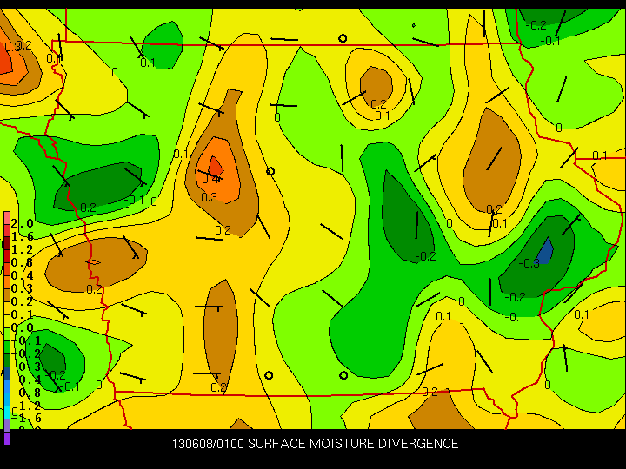The height and width of the screenshot is (469, 626).
Task: Click the '-0.1' label near top-left green blob
Action: (x=145, y=63)
